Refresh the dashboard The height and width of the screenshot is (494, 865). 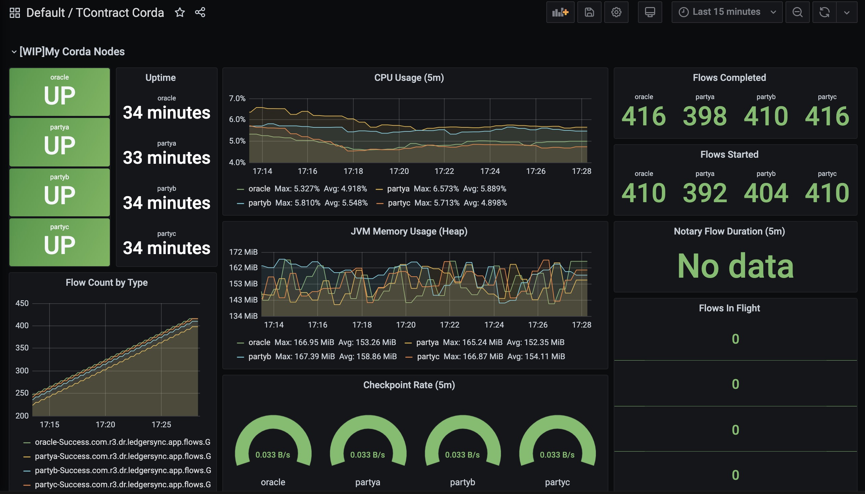click(x=824, y=12)
